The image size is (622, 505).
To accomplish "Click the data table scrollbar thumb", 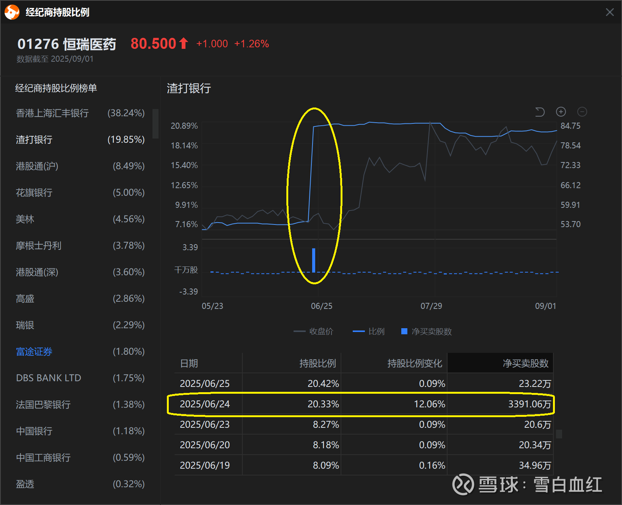I will (x=559, y=434).
